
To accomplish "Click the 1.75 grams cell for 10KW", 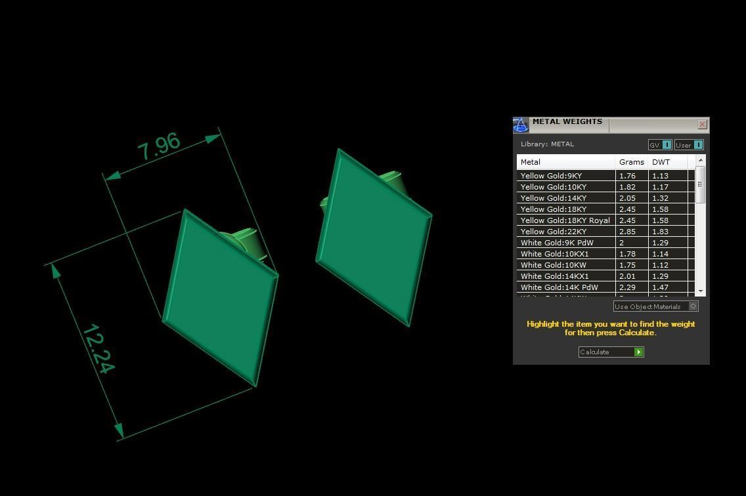I will (631, 265).
